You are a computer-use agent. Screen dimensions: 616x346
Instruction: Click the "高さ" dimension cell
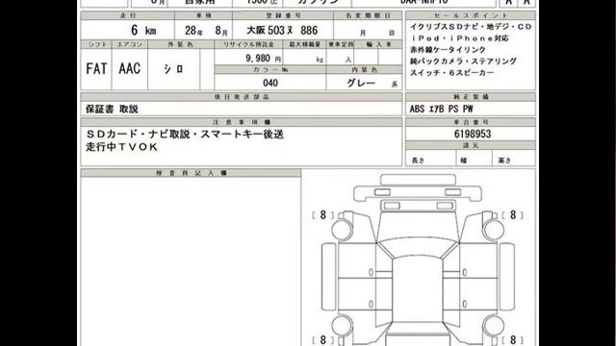[514, 159]
